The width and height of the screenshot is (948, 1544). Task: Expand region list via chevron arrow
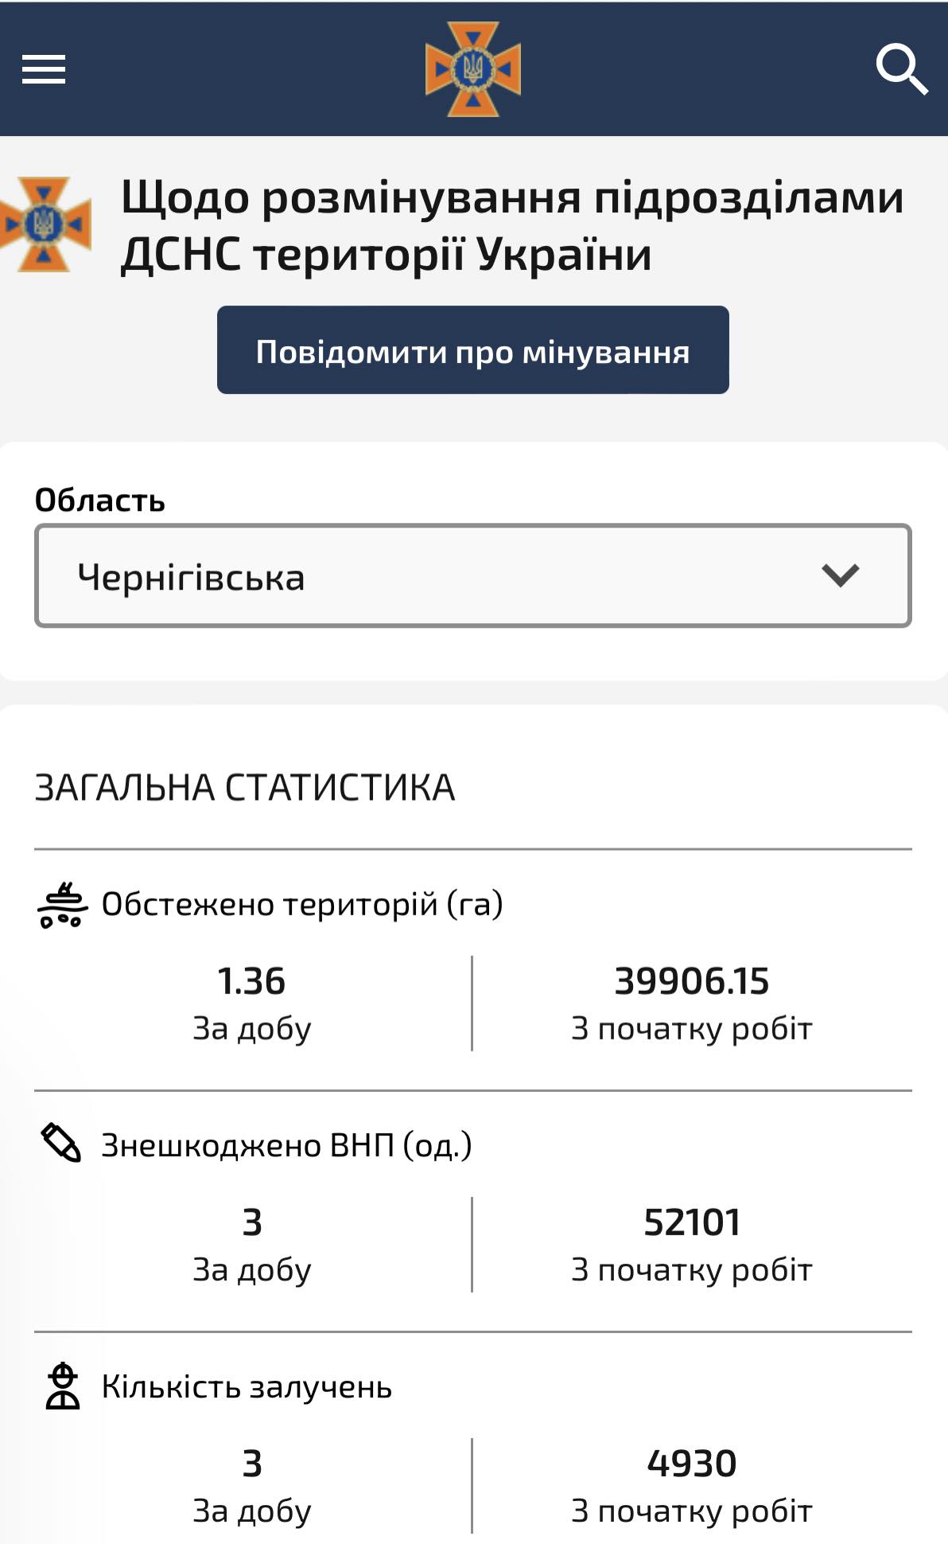point(840,575)
